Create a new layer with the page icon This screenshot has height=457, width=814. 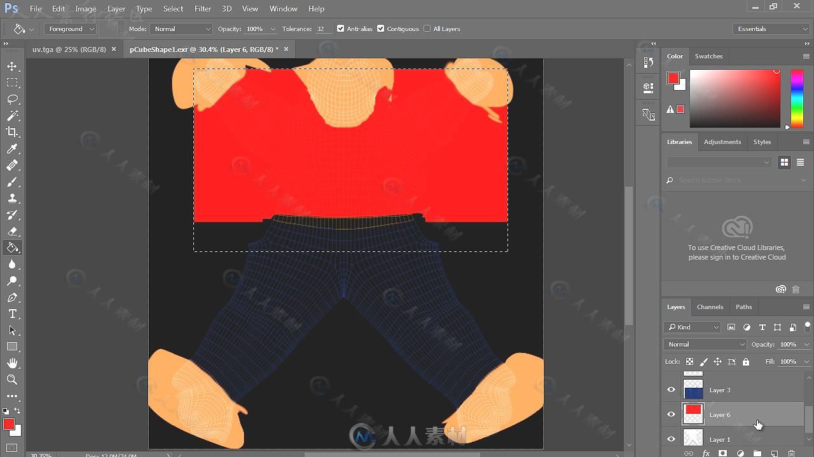click(x=774, y=453)
